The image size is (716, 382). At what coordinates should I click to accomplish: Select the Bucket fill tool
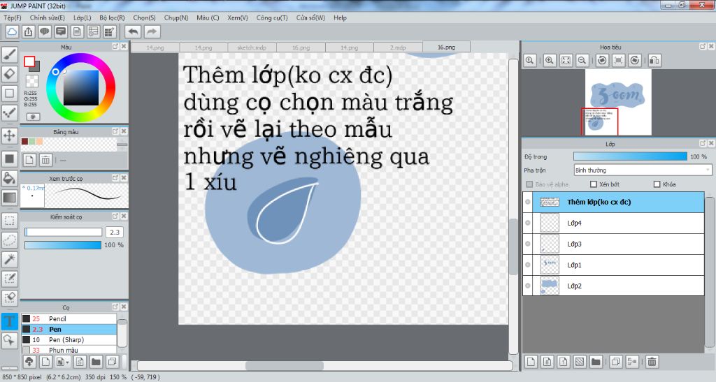click(x=10, y=178)
